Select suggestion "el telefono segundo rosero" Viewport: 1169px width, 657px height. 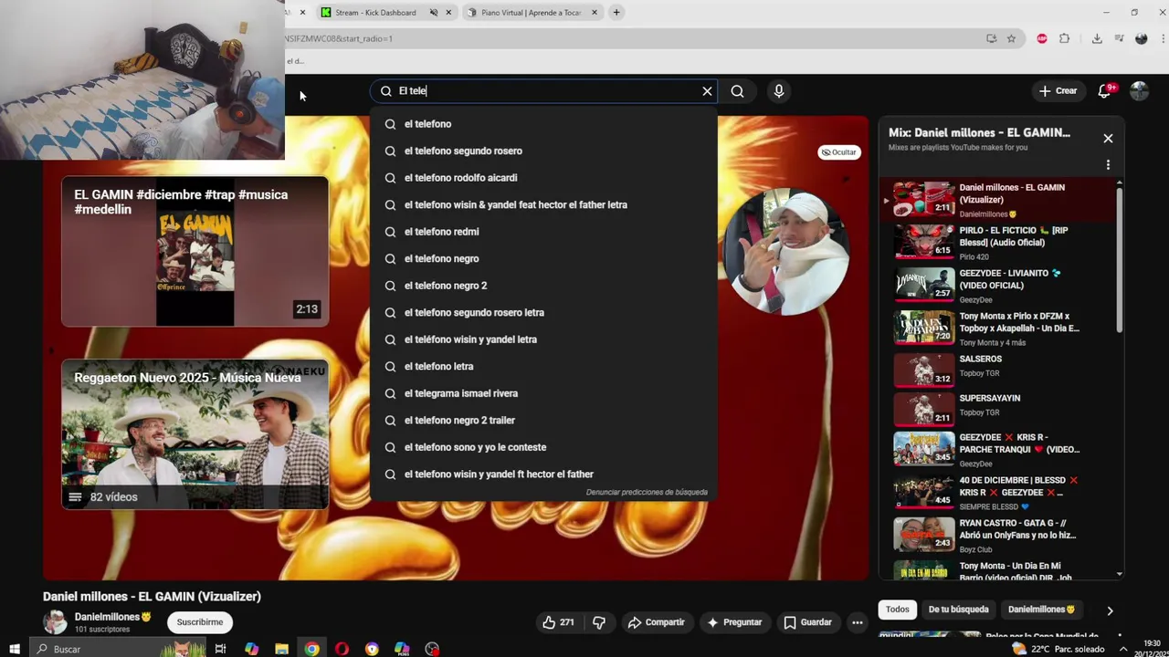click(x=543, y=151)
